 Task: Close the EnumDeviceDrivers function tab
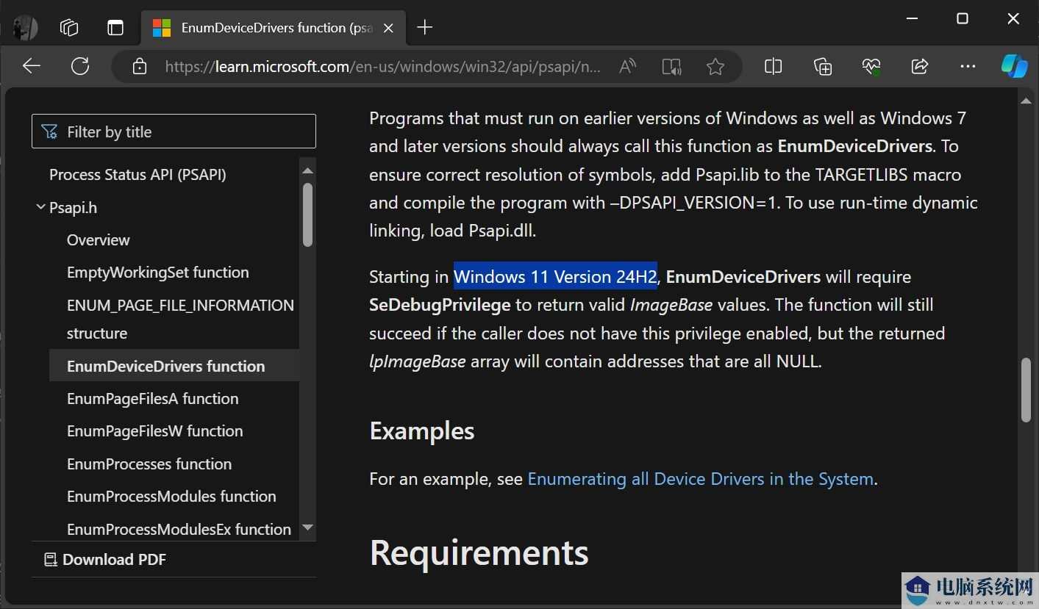[389, 28]
